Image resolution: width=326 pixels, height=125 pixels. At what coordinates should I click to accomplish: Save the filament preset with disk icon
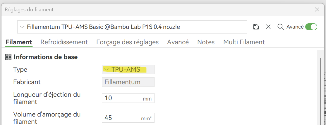[256, 27]
